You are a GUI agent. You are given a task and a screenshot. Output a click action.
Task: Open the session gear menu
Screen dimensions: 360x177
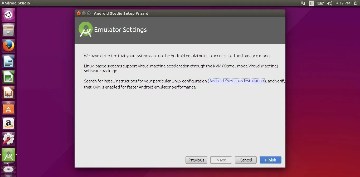point(356,3)
